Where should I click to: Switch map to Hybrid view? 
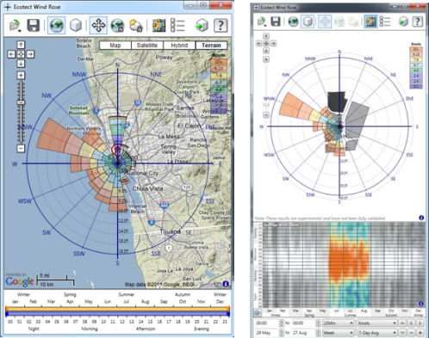click(179, 46)
